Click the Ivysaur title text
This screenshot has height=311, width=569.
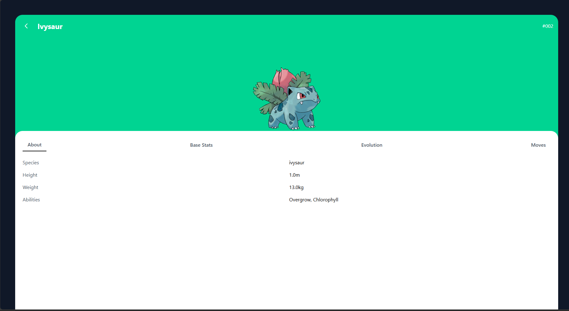pyautogui.click(x=50, y=27)
